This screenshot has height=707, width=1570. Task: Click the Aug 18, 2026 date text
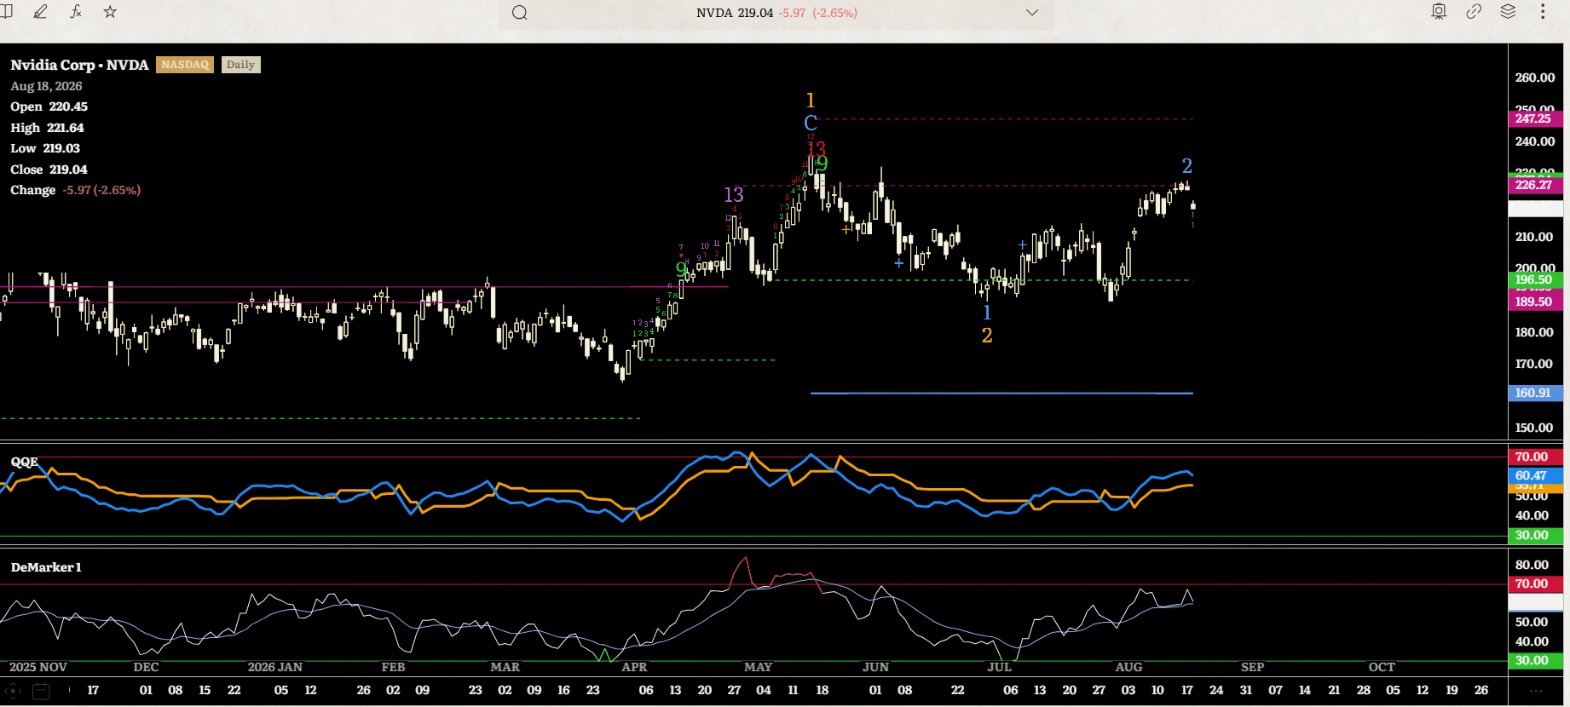(47, 86)
